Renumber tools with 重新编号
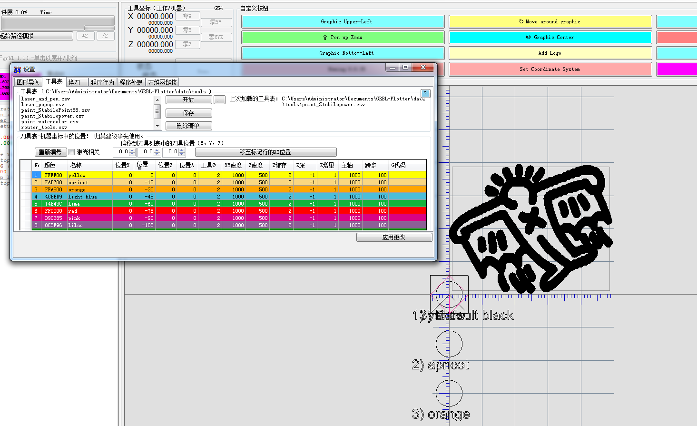697x426 pixels. (x=50, y=151)
